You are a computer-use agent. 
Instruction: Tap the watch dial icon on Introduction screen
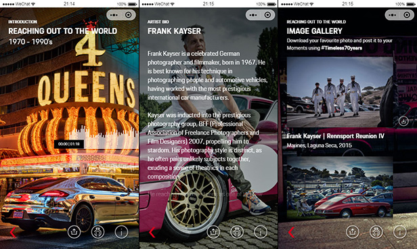(97, 232)
